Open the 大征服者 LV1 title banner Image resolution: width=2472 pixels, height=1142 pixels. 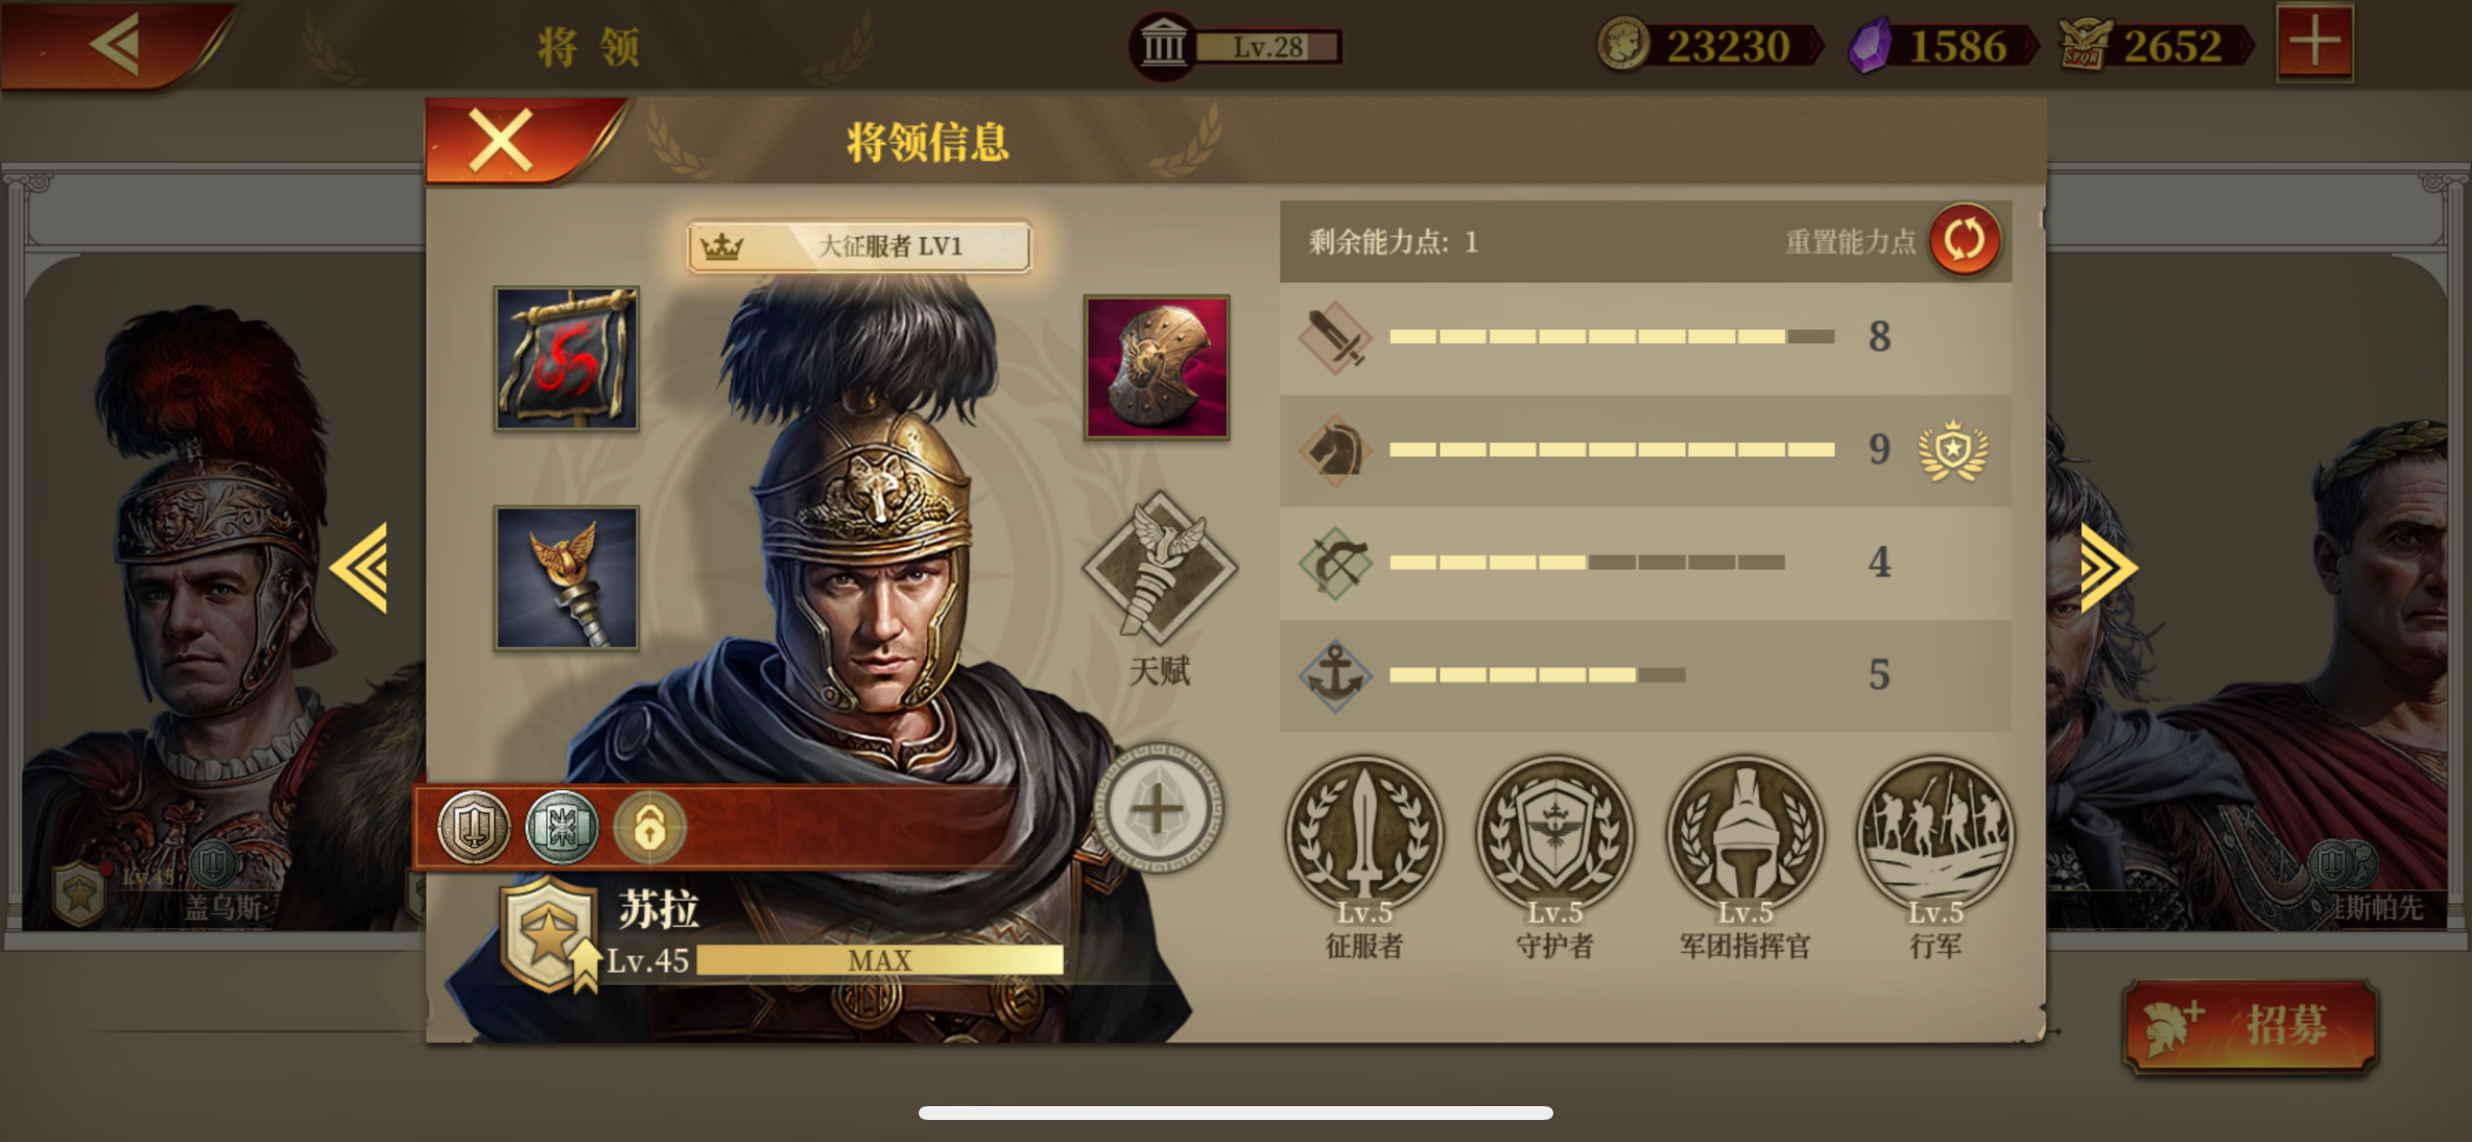[x=859, y=246]
